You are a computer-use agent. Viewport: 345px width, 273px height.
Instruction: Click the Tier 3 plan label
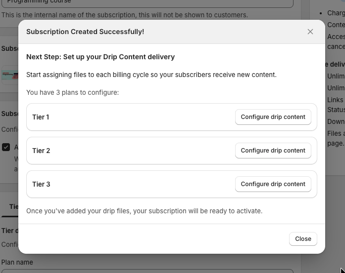coord(41,184)
